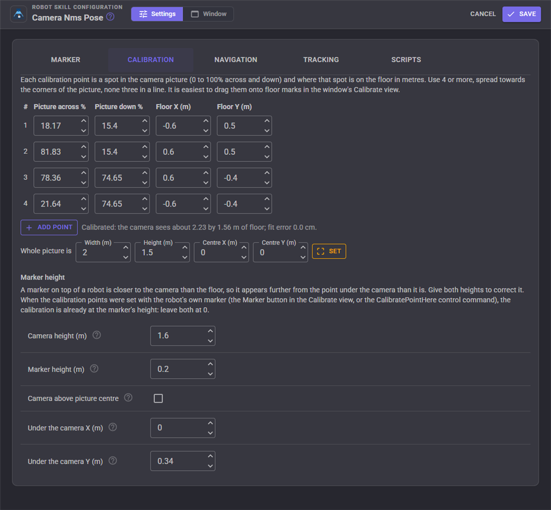
Task: Open help icon beside Camera Nms Pose
Action: coord(110,17)
